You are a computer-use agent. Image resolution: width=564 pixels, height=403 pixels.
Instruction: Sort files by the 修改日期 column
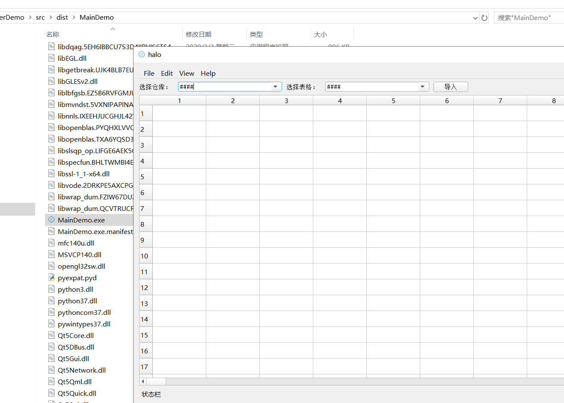click(199, 35)
